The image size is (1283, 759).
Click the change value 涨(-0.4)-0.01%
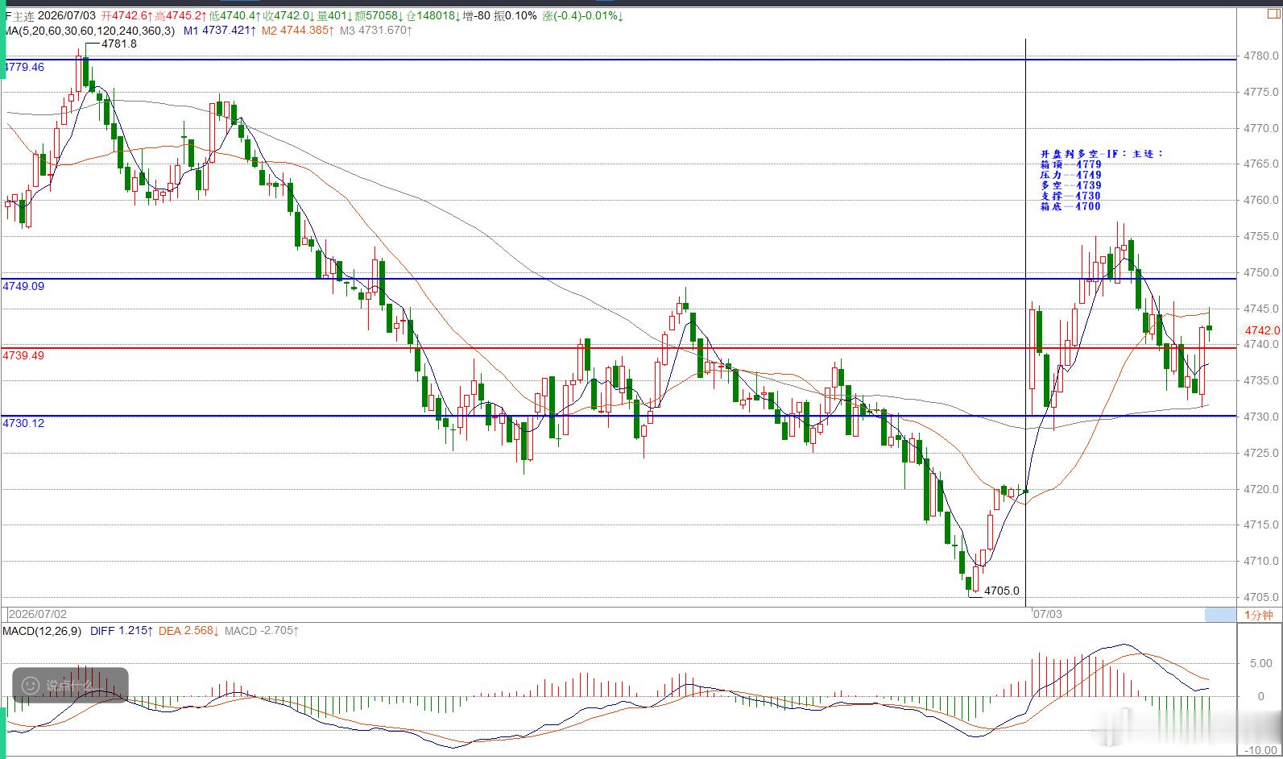[582, 15]
